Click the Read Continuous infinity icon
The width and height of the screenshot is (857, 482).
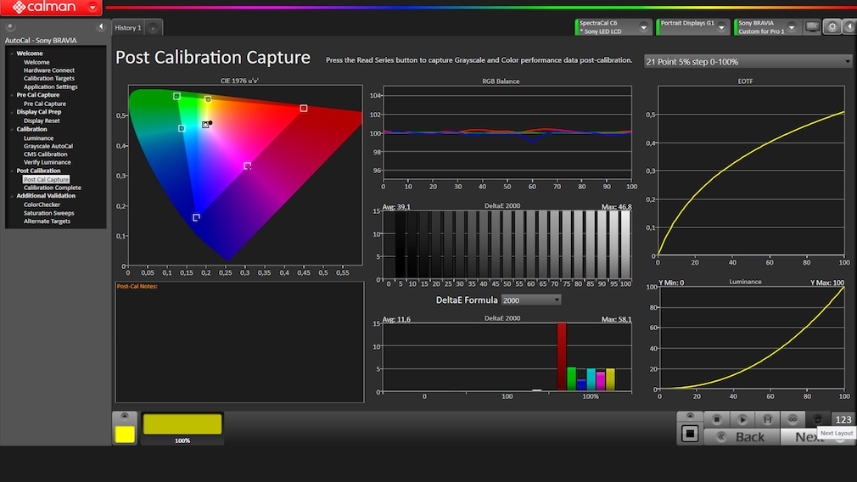pyautogui.click(x=793, y=419)
